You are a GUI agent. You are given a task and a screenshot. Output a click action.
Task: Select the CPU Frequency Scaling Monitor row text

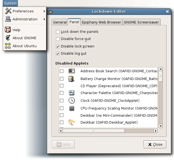pos(119,108)
